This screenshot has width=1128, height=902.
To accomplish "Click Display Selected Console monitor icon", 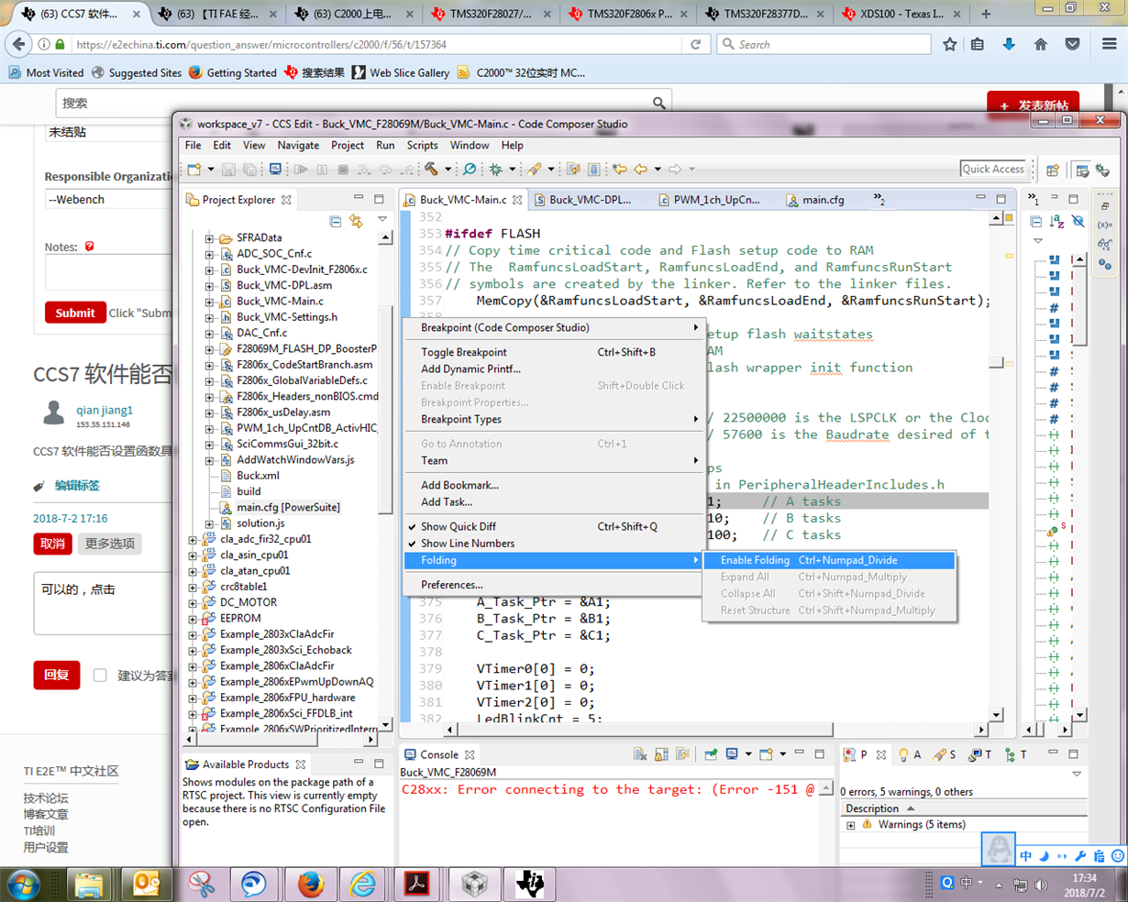I will click(732, 754).
